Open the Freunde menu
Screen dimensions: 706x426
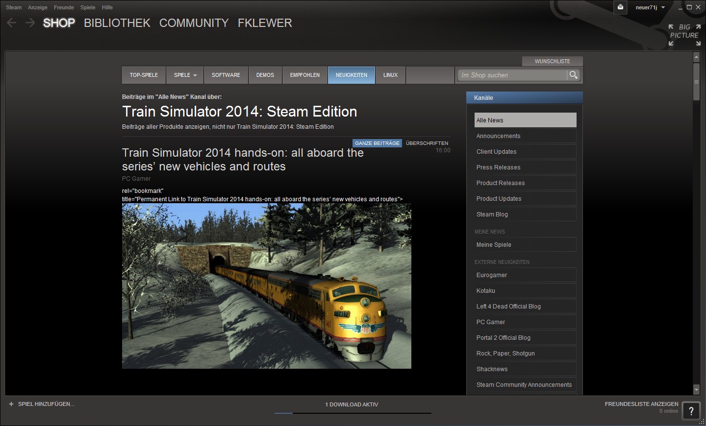[64, 7]
